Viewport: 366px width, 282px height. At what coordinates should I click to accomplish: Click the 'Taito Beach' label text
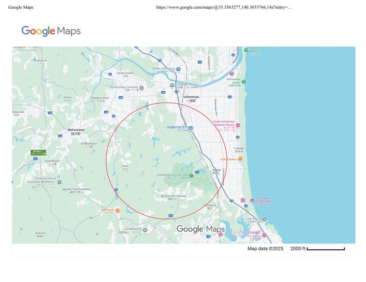[x=253, y=219]
